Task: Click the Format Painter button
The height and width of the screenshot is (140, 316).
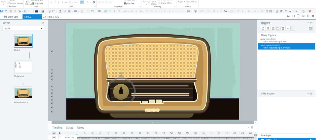Action: pyautogui.click(x=15, y=3)
